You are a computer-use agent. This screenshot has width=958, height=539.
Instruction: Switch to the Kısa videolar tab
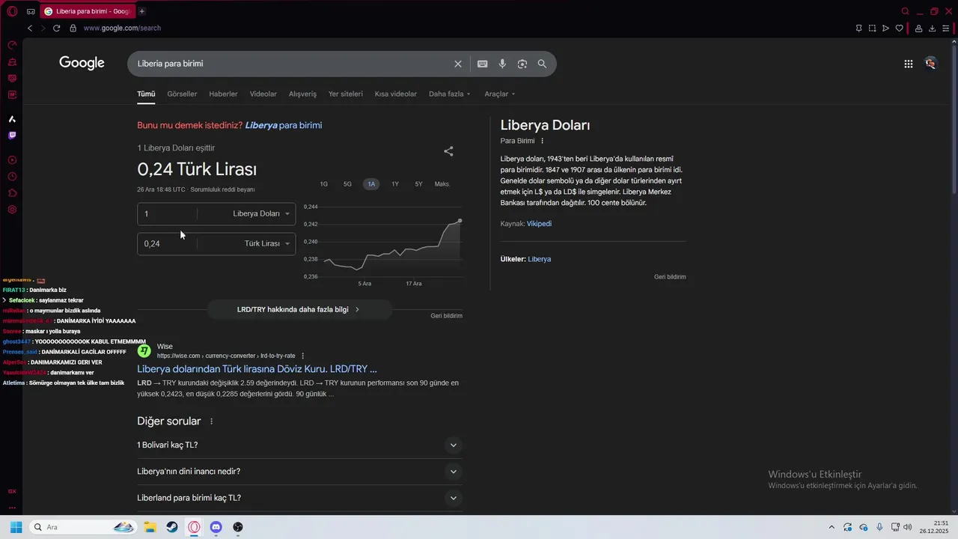[x=396, y=94]
